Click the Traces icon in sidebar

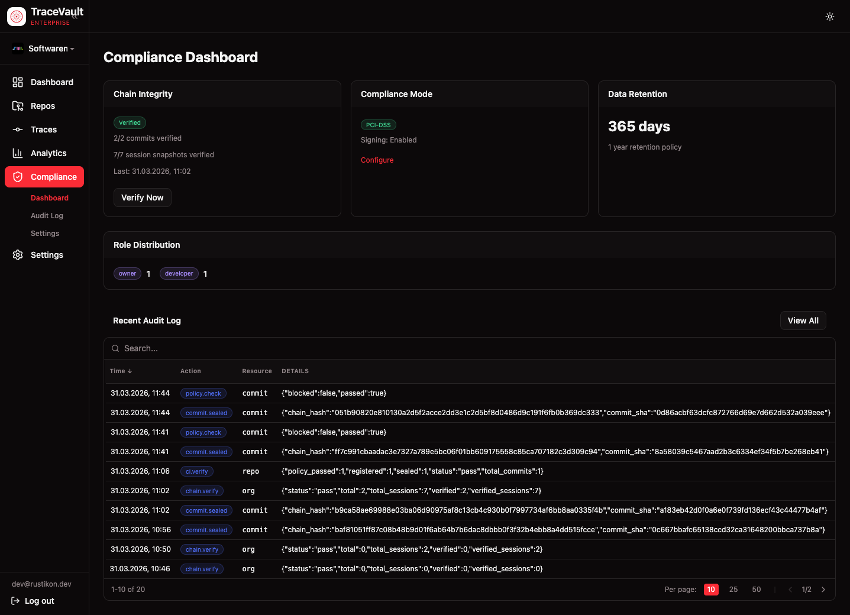pos(18,130)
